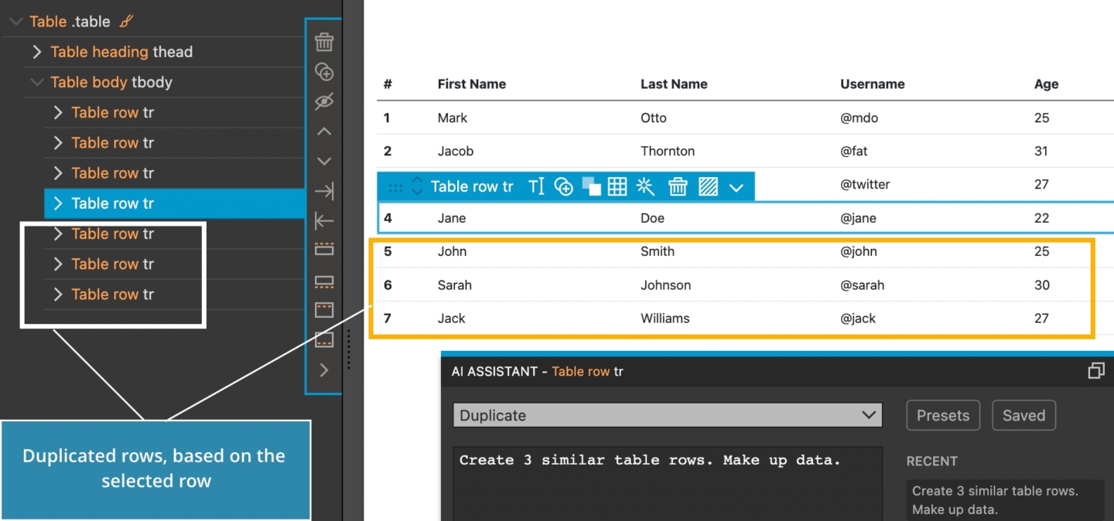Click the Saved button in AI Assistant
The width and height of the screenshot is (1114, 521).
pos(1023,415)
